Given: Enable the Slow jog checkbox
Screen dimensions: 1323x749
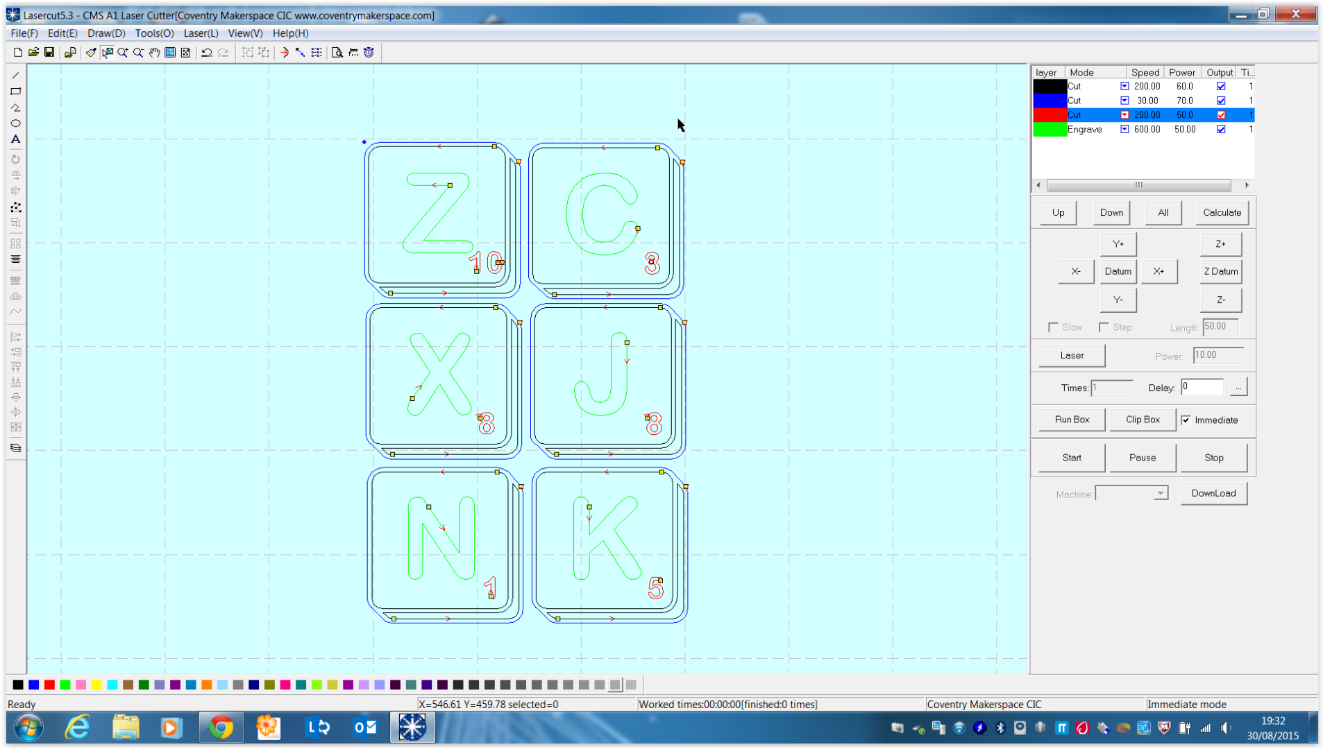Looking at the screenshot, I should pyautogui.click(x=1053, y=327).
